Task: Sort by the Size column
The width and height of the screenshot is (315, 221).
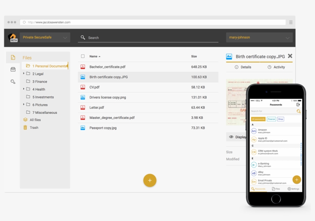Action: point(194,56)
